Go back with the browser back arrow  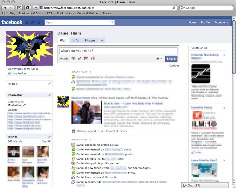pyautogui.click(x=5, y=8)
